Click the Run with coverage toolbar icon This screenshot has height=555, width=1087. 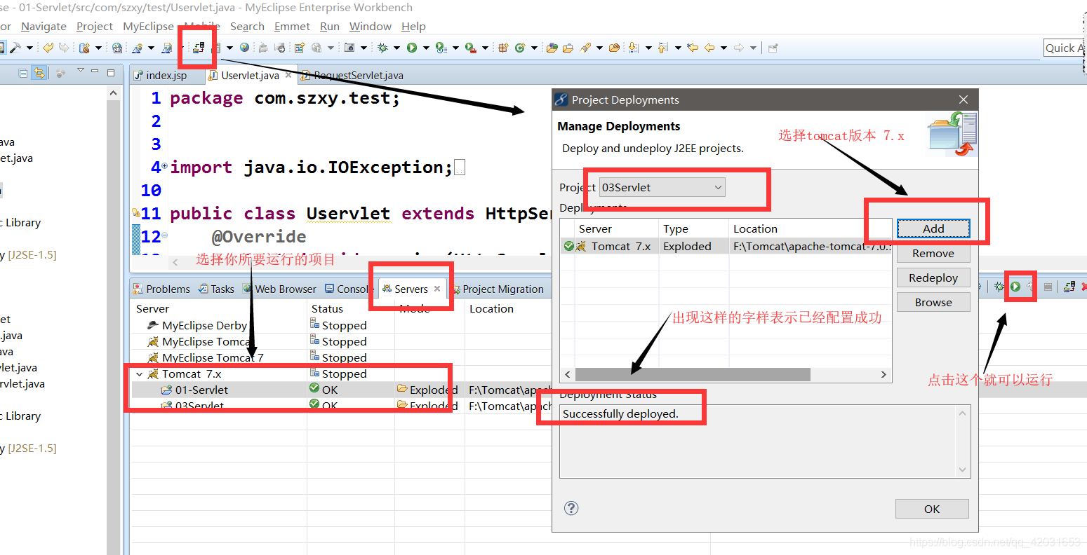(x=441, y=48)
